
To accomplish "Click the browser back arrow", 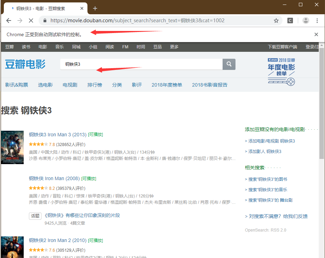I will point(9,21).
